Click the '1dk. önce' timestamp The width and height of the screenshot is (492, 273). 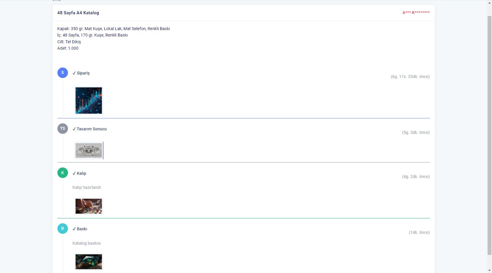pyautogui.click(x=419, y=232)
